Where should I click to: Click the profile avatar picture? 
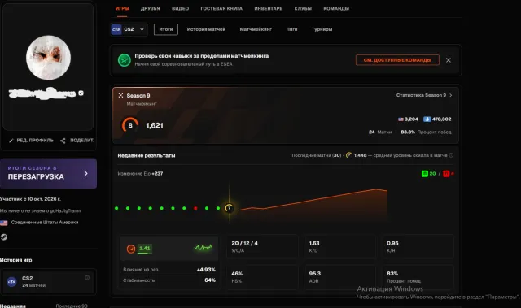pyautogui.click(x=49, y=58)
